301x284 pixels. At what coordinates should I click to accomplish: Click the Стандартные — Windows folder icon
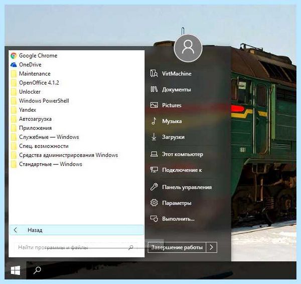pos(14,164)
